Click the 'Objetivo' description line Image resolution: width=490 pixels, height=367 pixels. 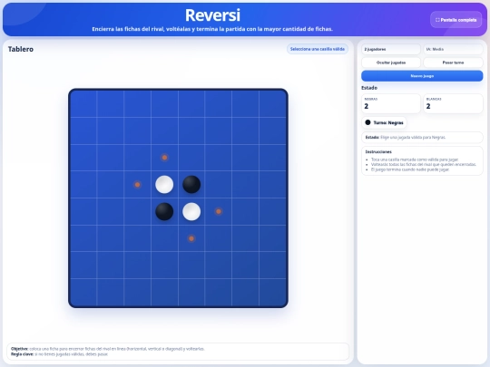(x=108, y=349)
